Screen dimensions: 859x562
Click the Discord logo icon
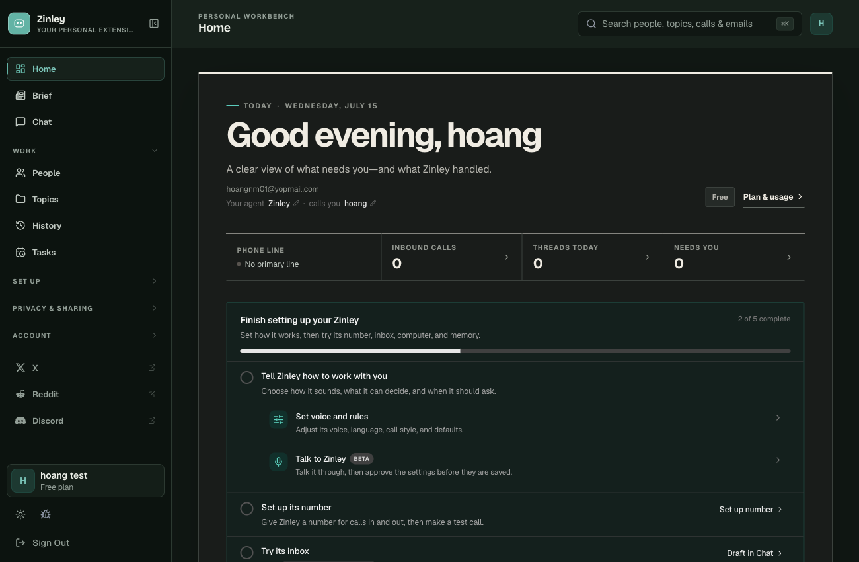pyautogui.click(x=20, y=421)
